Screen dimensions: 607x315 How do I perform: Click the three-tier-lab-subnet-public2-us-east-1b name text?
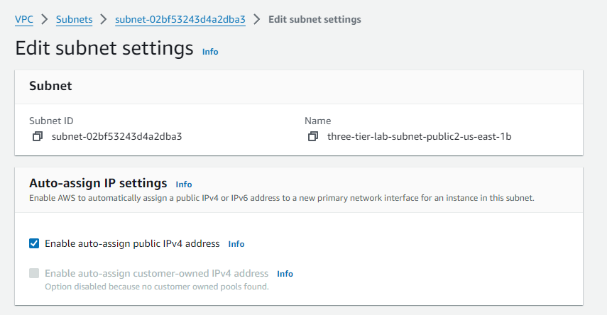pos(419,136)
